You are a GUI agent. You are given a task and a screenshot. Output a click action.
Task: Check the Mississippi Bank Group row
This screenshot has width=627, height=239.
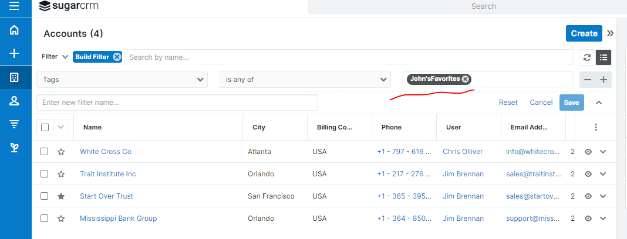pos(45,218)
